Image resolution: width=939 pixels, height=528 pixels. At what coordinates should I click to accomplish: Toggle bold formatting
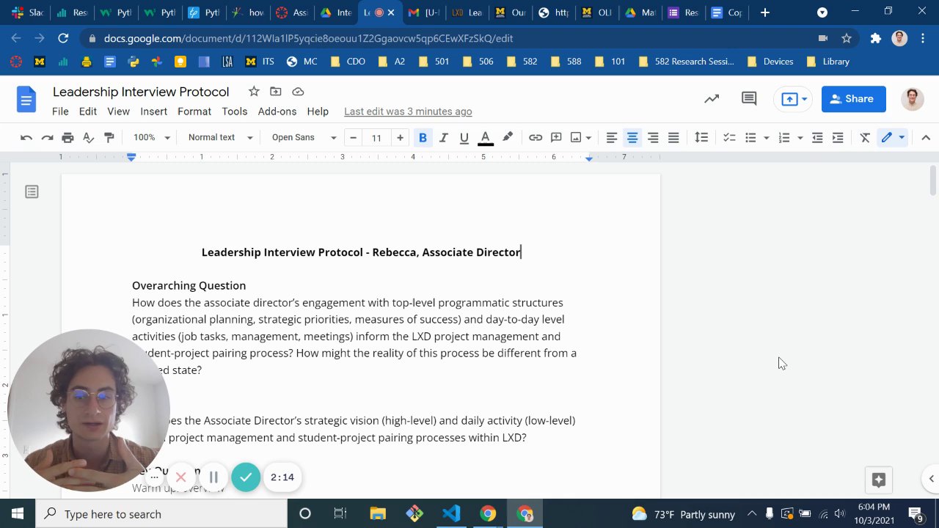(x=423, y=137)
